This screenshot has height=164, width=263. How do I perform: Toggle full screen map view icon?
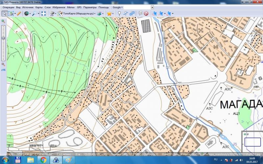point(43,13)
